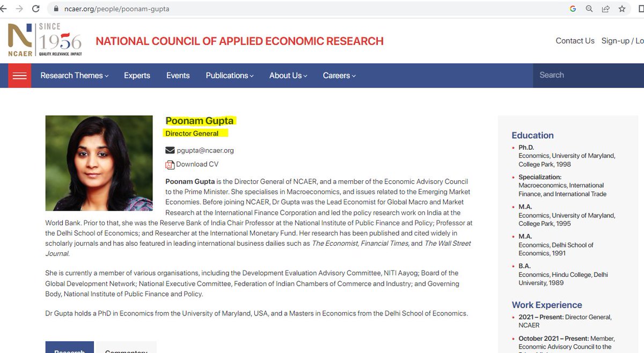Image resolution: width=644 pixels, height=353 pixels.
Task: Open the Google icon in address bar
Action: [573, 9]
